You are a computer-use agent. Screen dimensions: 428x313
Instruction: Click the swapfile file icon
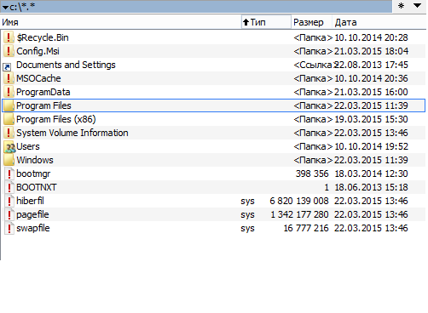click(x=9, y=228)
